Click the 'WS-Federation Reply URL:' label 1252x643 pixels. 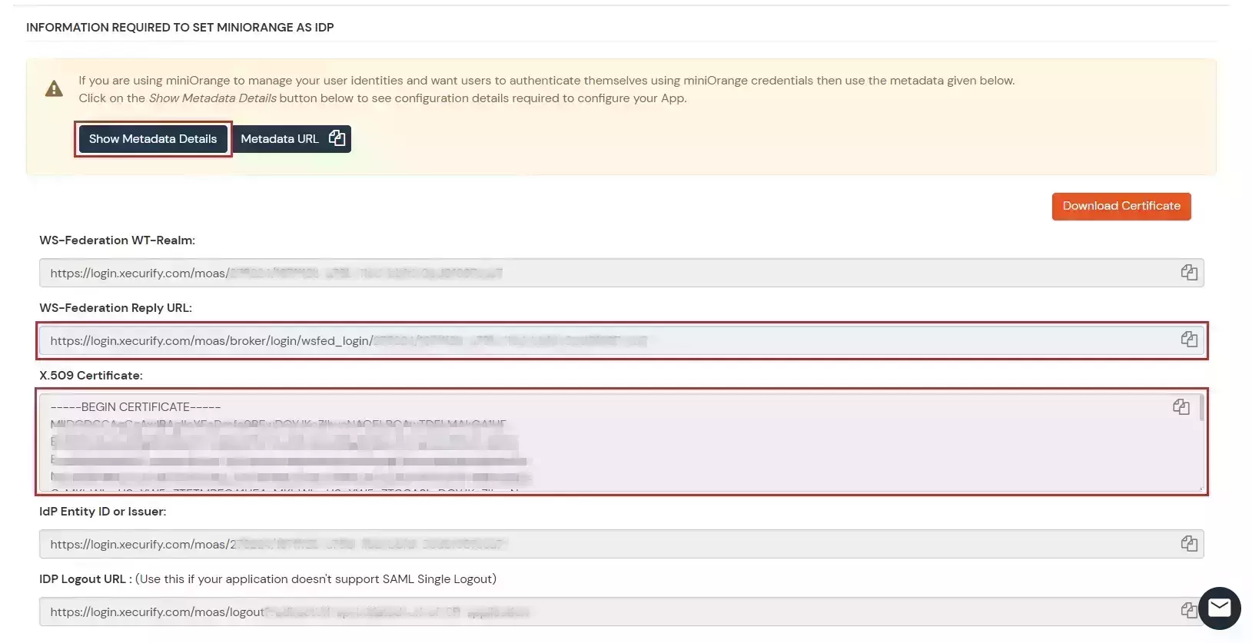[x=116, y=308]
